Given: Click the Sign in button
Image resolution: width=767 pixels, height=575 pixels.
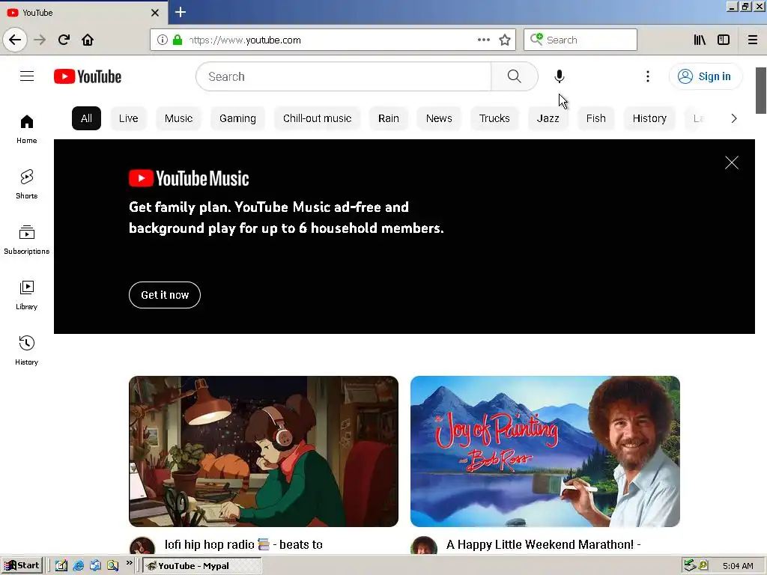Looking at the screenshot, I should click(706, 76).
